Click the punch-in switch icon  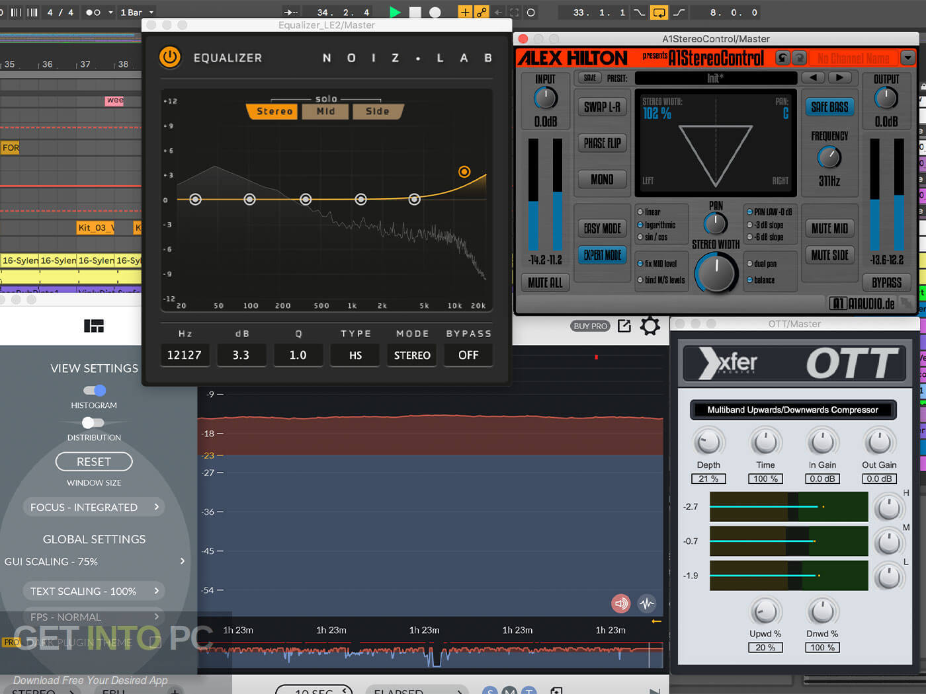coord(639,12)
